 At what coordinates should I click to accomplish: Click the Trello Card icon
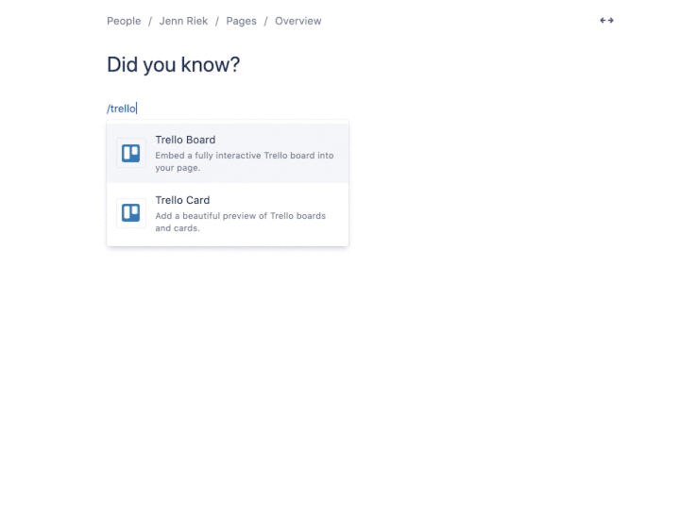[x=131, y=213]
